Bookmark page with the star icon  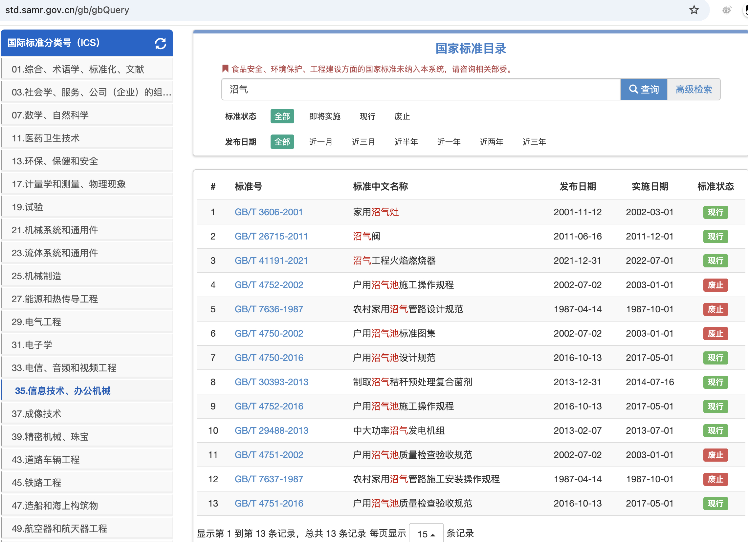(x=694, y=10)
